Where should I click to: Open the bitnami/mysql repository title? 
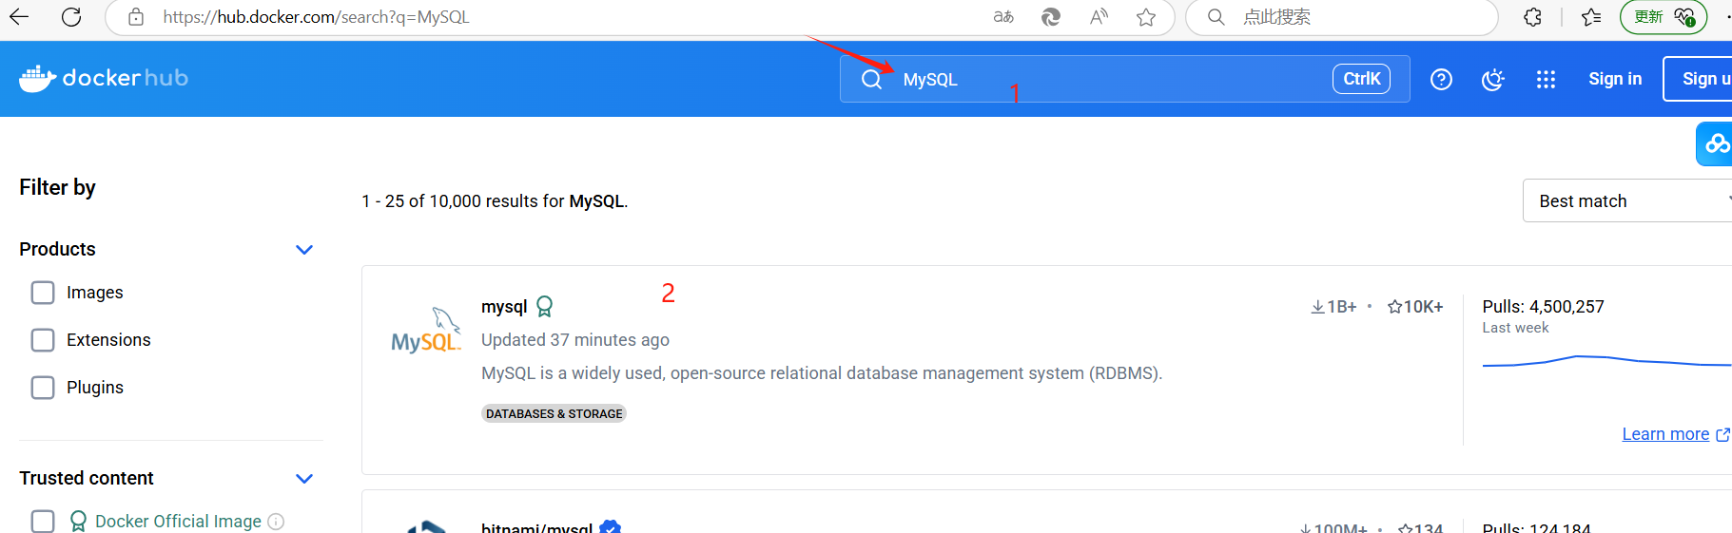(536, 527)
